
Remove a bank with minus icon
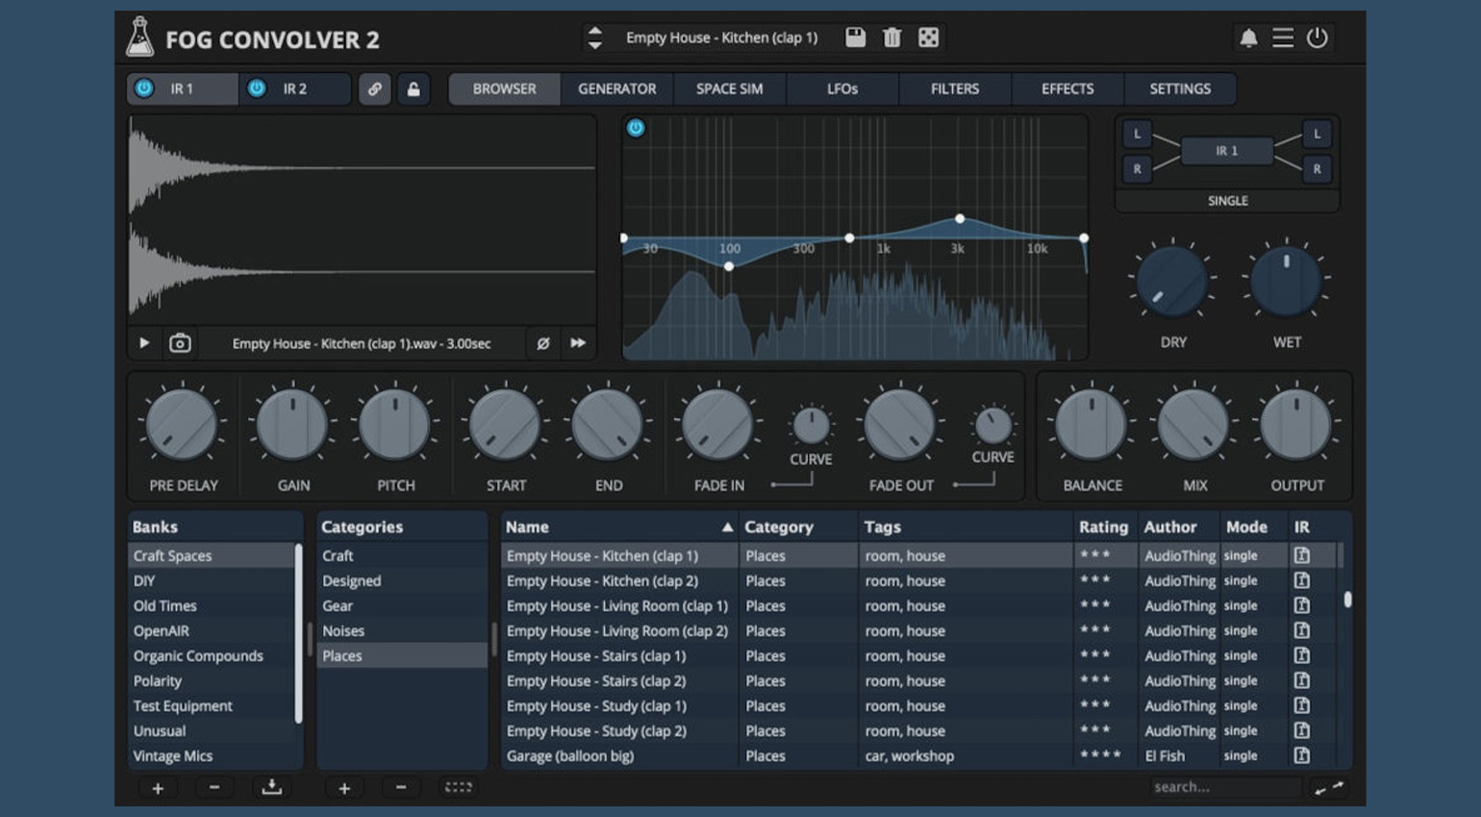click(214, 788)
